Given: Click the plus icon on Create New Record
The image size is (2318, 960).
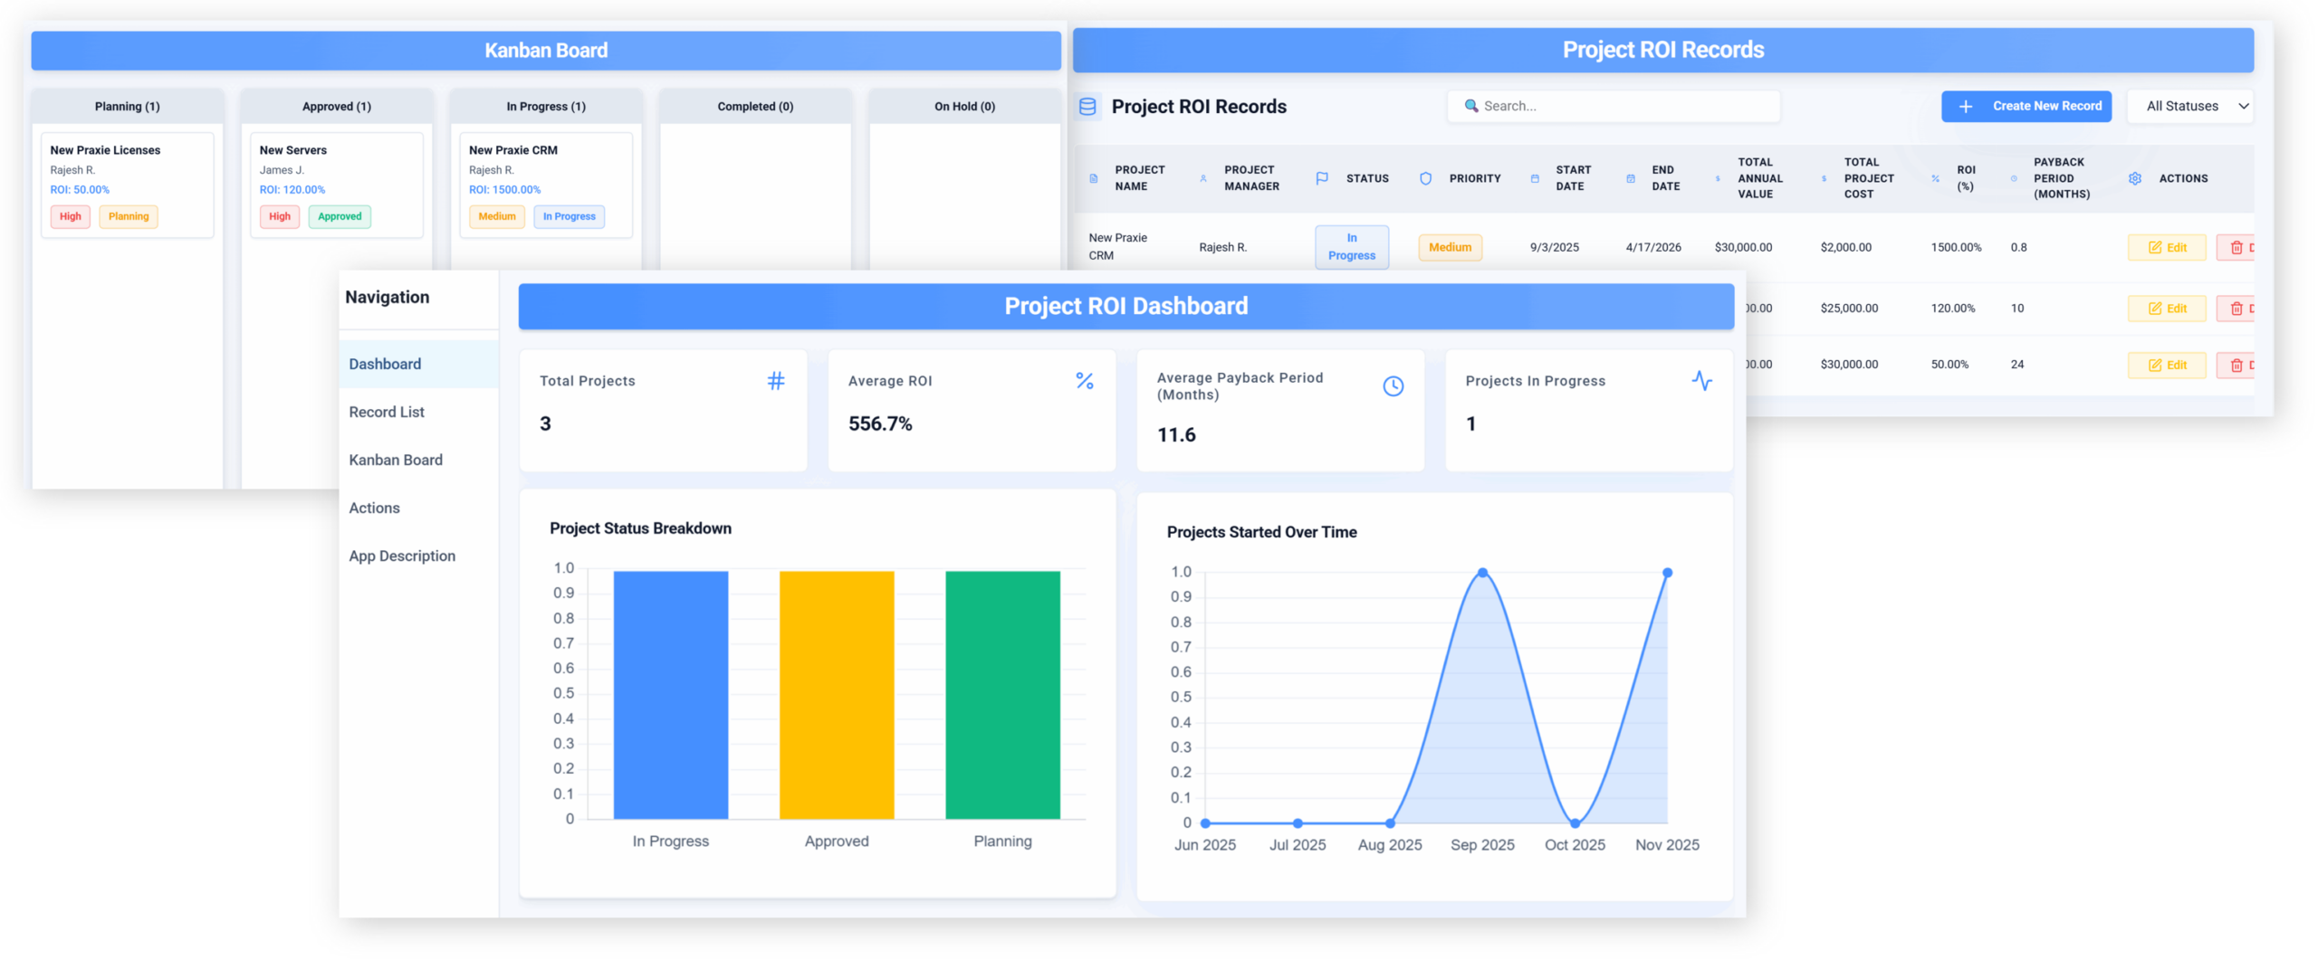Looking at the screenshot, I should tap(1966, 107).
